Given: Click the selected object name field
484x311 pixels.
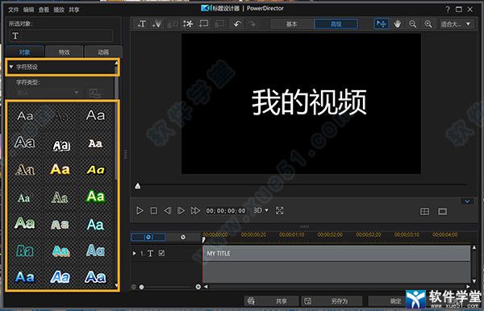Looking at the screenshot, I should [x=60, y=35].
